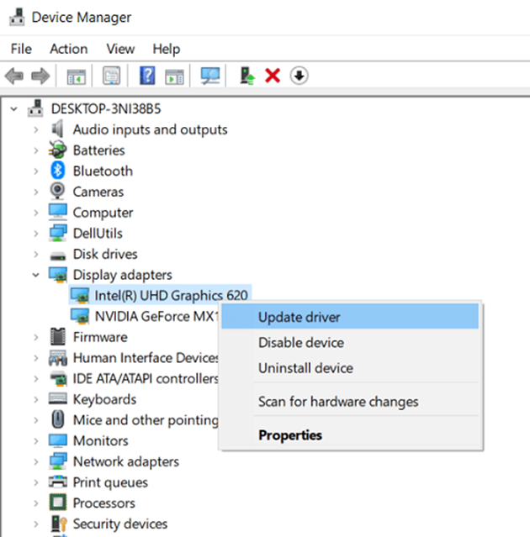Choose Update driver from context menu
Image resolution: width=530 pixels, height=537 pixels.
pyautogui.click(x=299, y=317)
